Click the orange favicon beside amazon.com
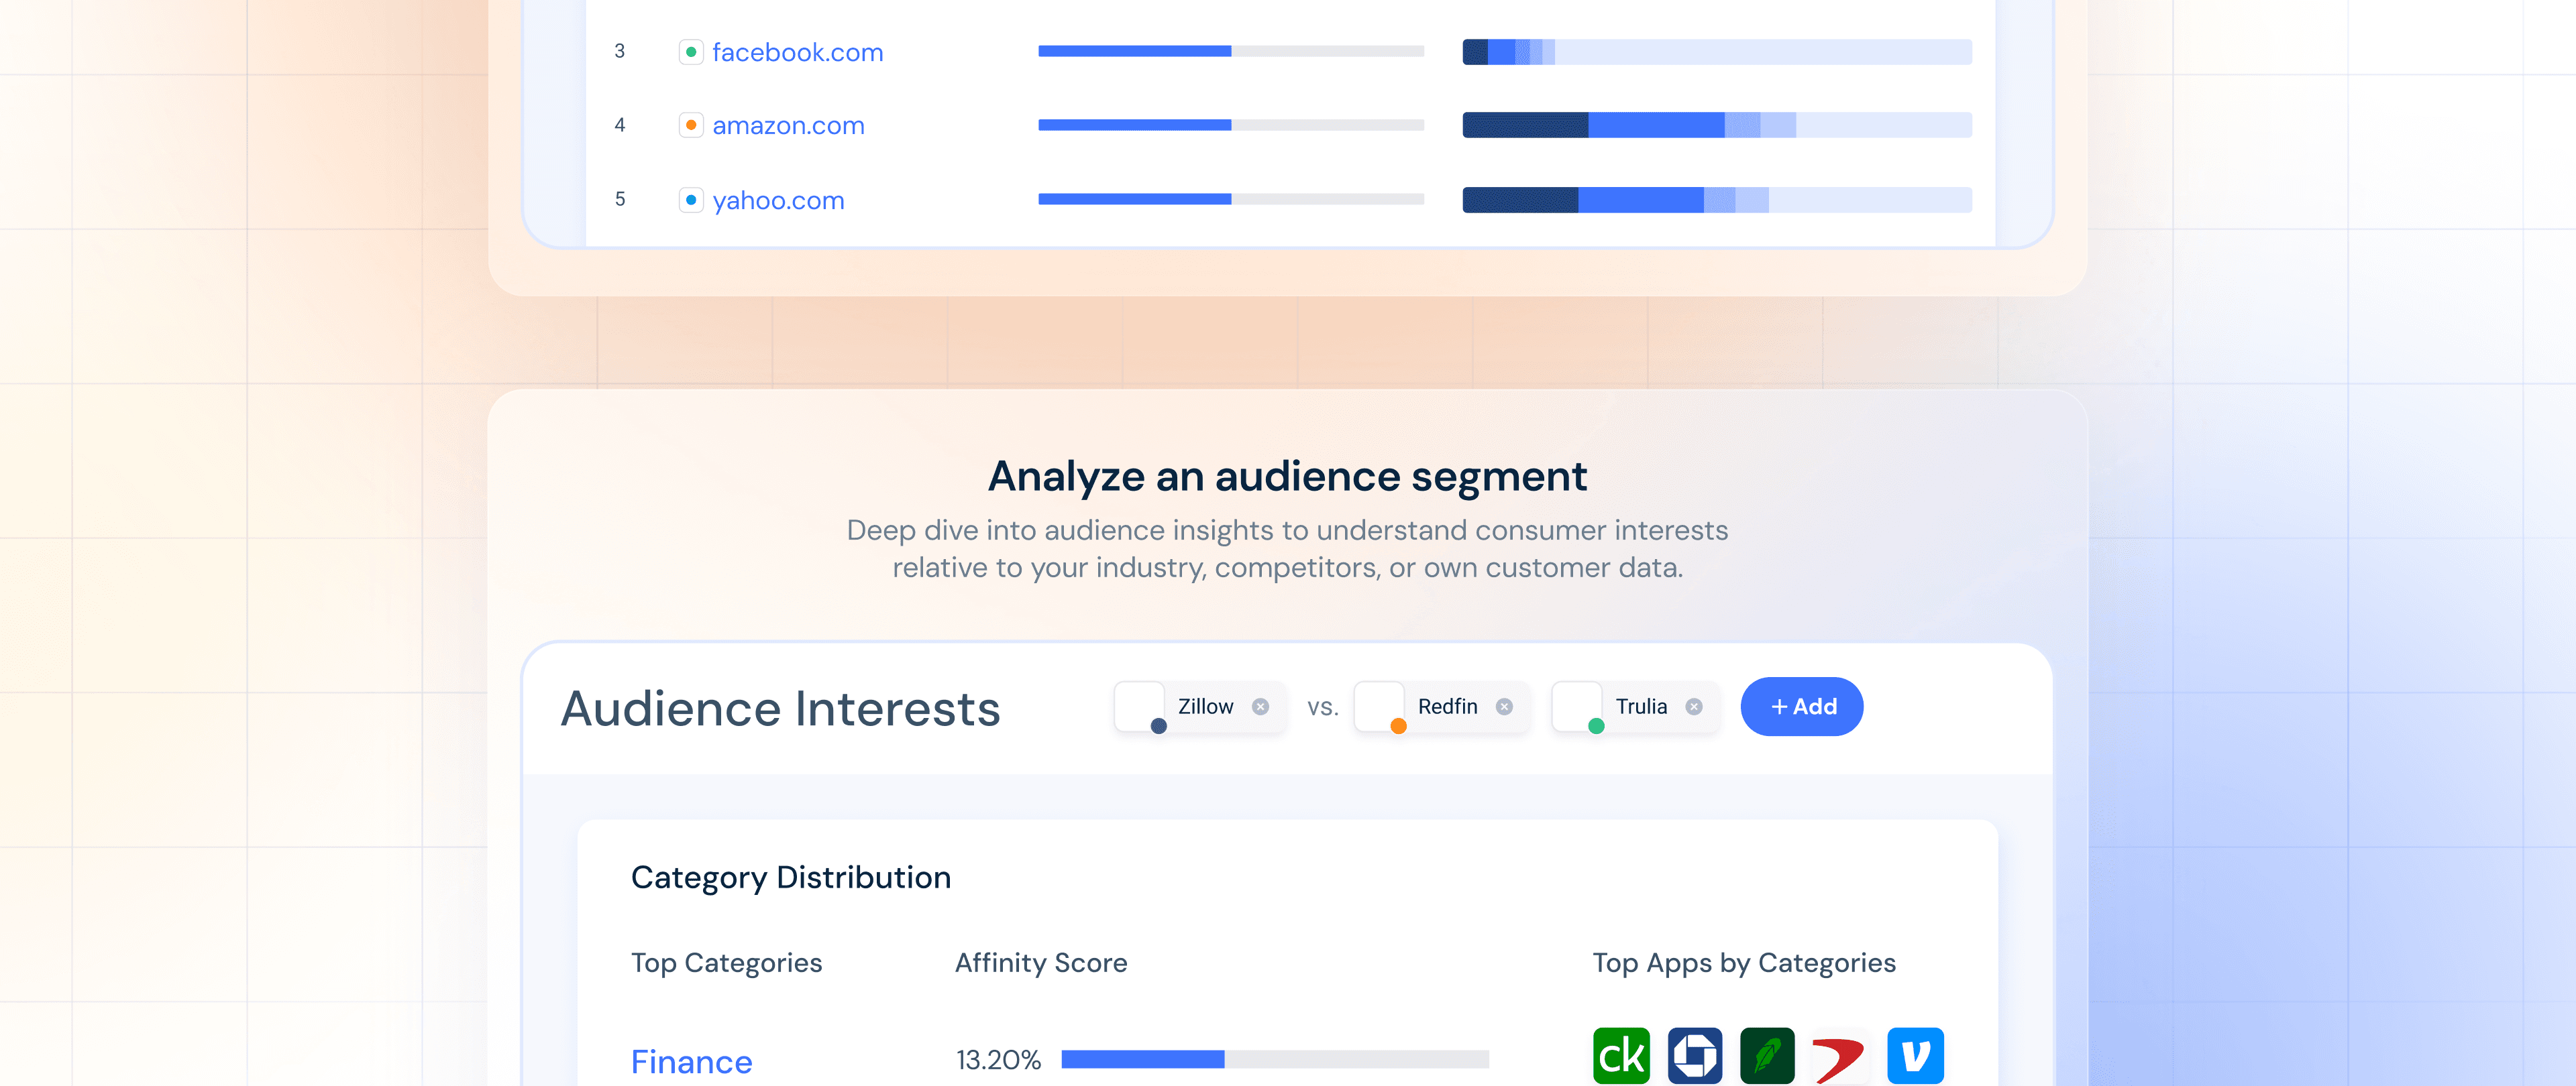Viewport: 2576px width, 1086px height. coord(691,126)
